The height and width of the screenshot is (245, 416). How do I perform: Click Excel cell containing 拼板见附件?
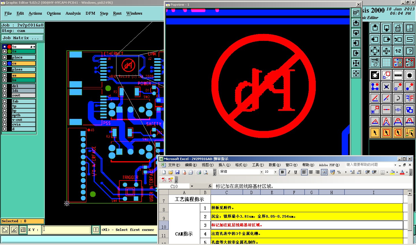307,208
